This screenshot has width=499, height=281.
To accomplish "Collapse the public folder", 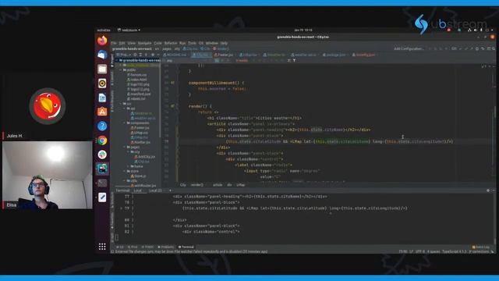I will 121,69.
